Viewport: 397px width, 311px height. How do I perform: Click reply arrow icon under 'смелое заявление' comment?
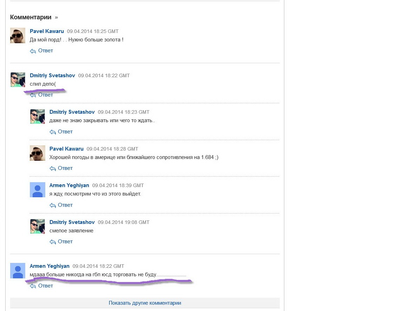pos(53,242)
